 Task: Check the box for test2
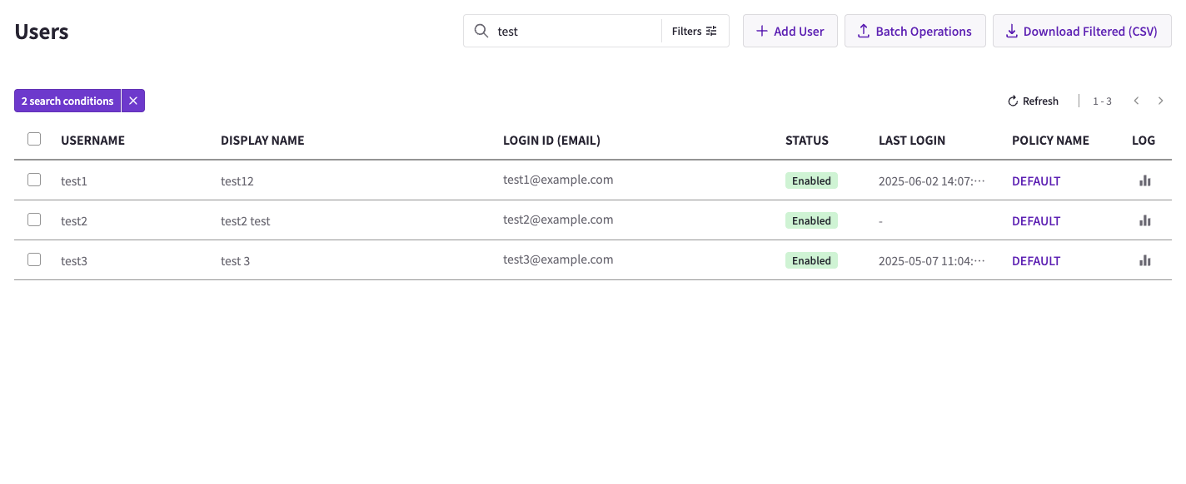34,220
